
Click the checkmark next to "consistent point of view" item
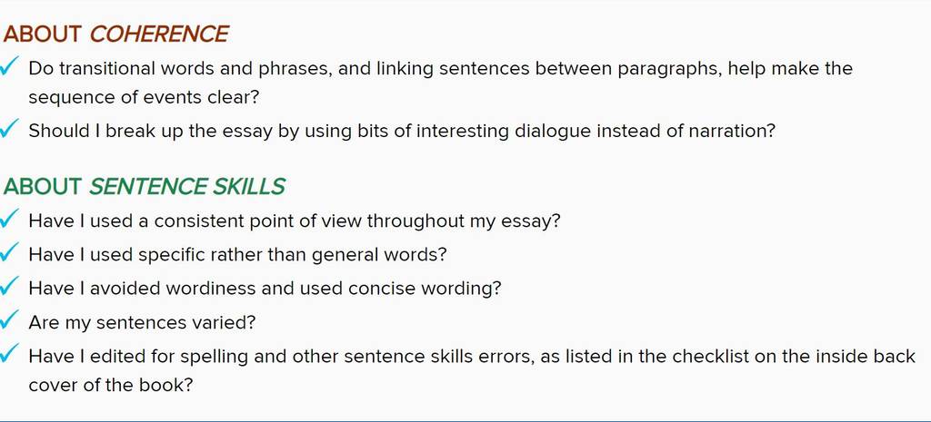coord(9,218)
